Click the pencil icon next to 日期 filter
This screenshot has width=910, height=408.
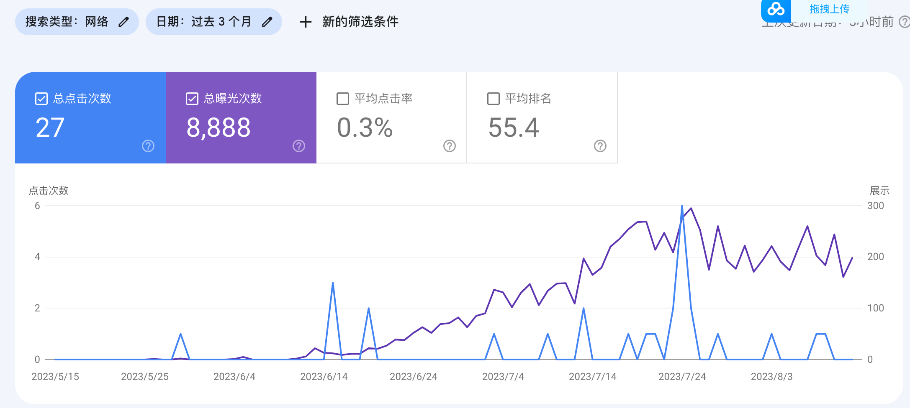(267, 21)
